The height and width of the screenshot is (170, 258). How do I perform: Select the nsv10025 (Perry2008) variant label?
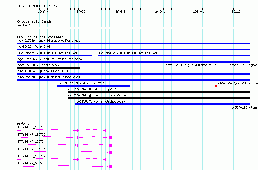(35, 47)
